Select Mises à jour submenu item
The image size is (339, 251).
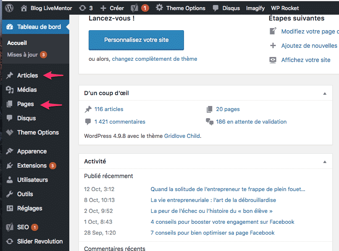pyautogui.click(x=22, y=54)
